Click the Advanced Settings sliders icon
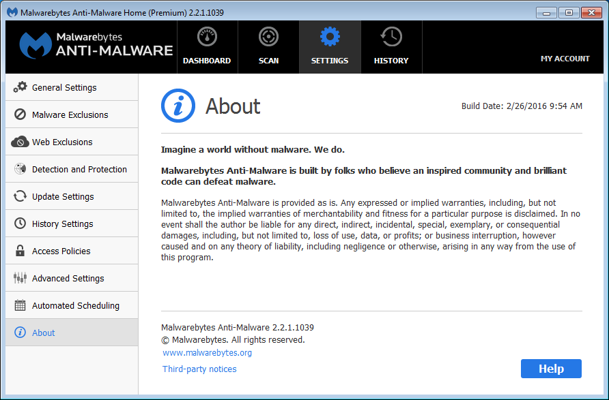 [x=20, y=278]
